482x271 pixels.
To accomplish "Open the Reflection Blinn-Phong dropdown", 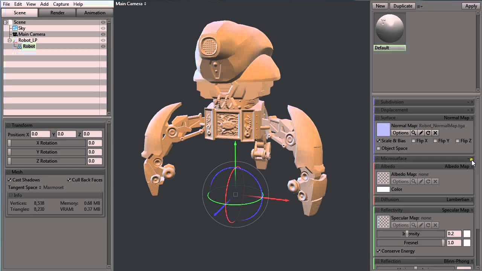I will pos(459,261).
